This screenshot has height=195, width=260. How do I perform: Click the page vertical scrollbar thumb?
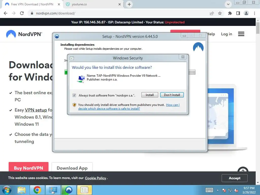click(x=258, y=28)
